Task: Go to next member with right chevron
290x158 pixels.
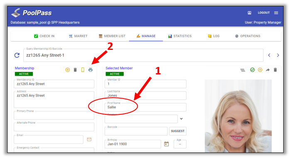Action: (x=278, y=55)
